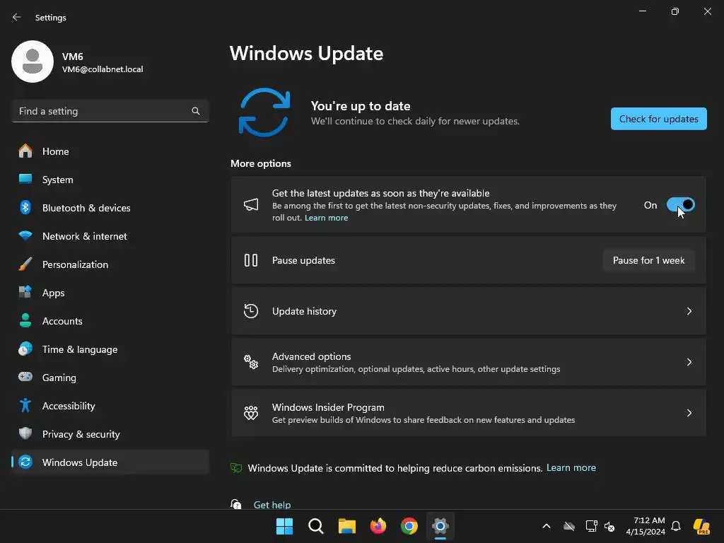Viewport: 724px width, 543px height.
Task: Click the Time & language globe icon
Action: (25, 349)
